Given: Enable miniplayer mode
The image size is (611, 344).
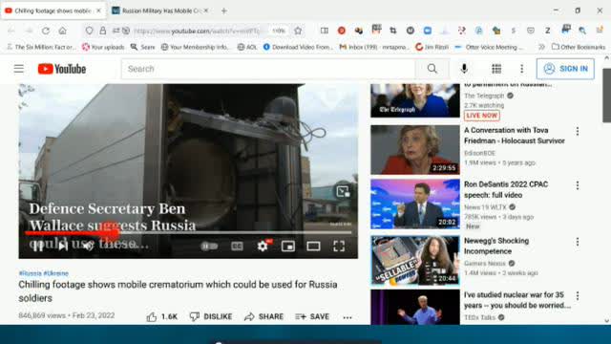Looking at the screenshot, I should coord(288,247).
